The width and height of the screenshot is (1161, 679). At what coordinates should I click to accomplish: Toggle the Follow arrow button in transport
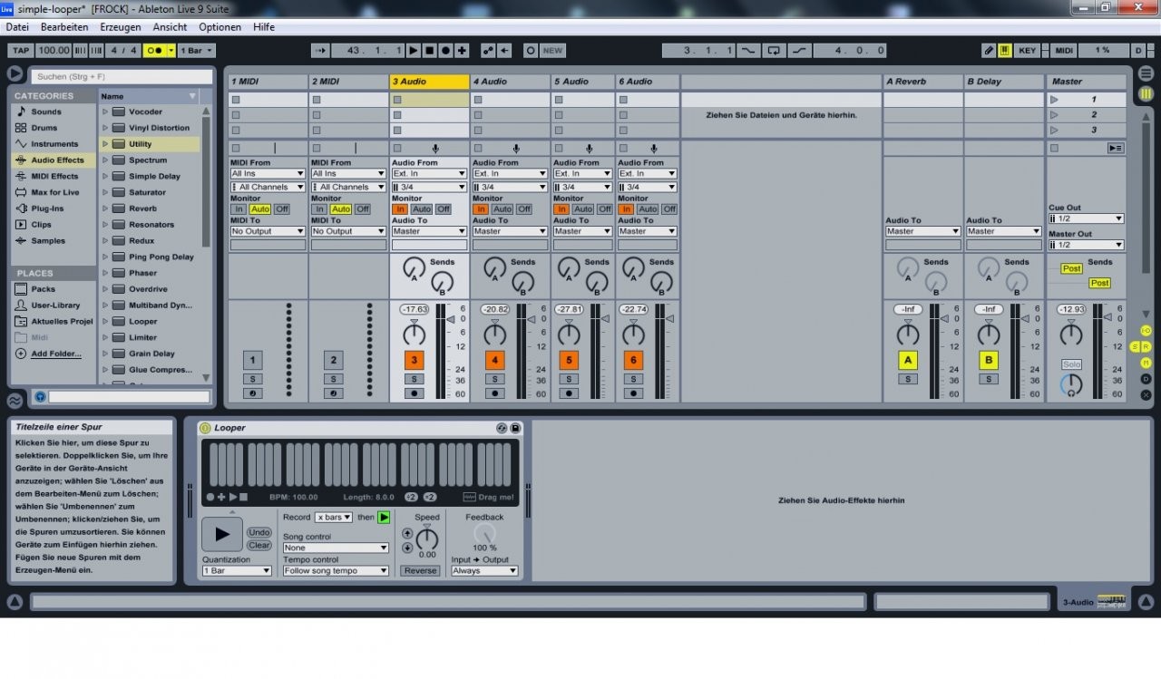point(319,51)
